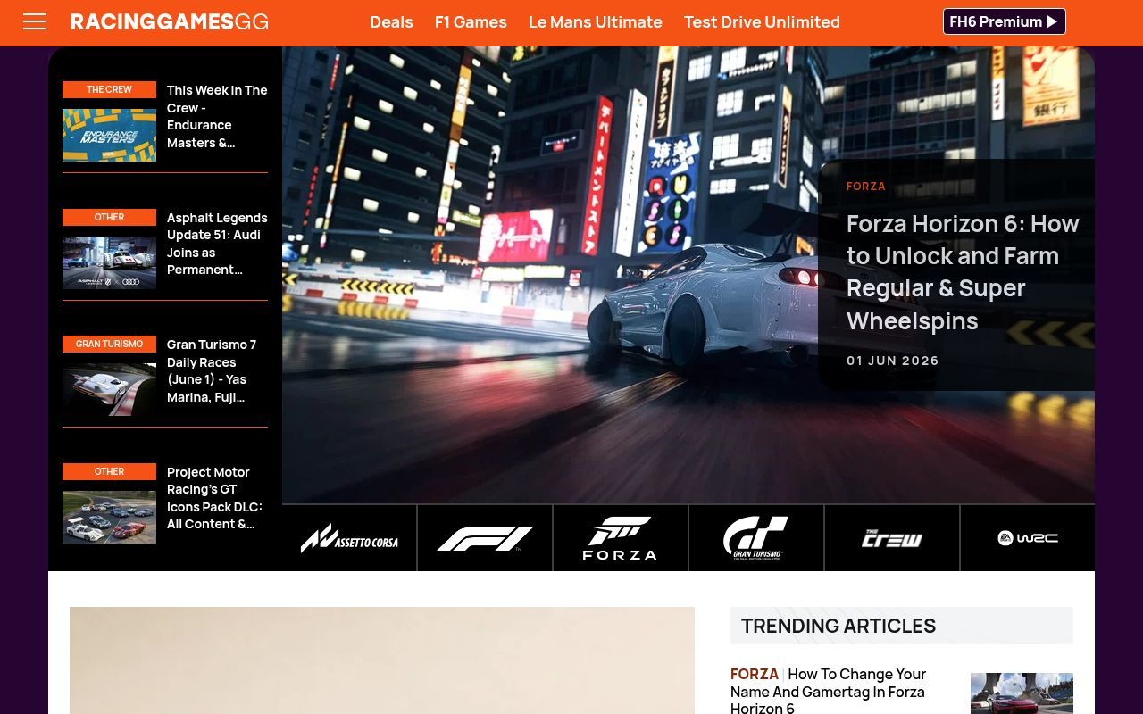
Task: Select the EA WRC logo tile
Action: click(x=1028, y=538)
